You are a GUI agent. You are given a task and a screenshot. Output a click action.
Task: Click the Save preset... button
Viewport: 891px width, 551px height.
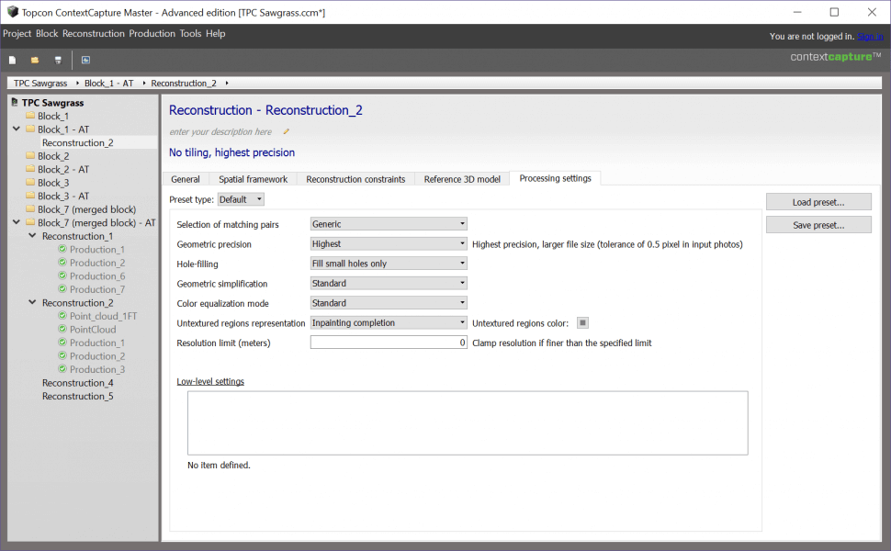818,225
